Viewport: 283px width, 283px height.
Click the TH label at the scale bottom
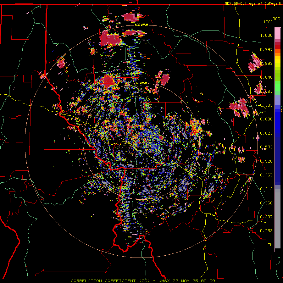pyautogui.click(x=270, y=245)
